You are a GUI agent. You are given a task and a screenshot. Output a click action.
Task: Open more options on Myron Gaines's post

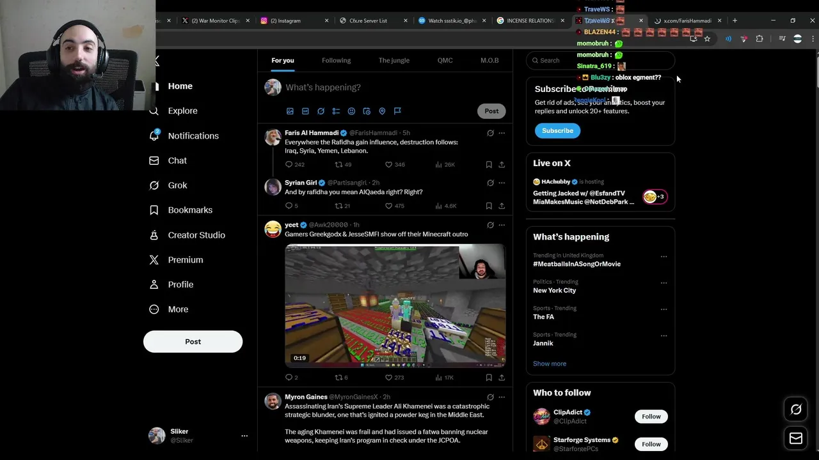502,397
